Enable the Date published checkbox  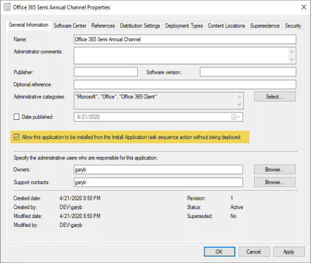(17, 117)
